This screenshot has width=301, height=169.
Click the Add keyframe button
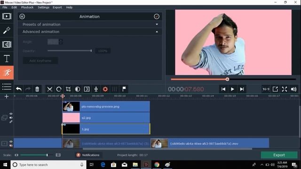[x=40, y=61]
